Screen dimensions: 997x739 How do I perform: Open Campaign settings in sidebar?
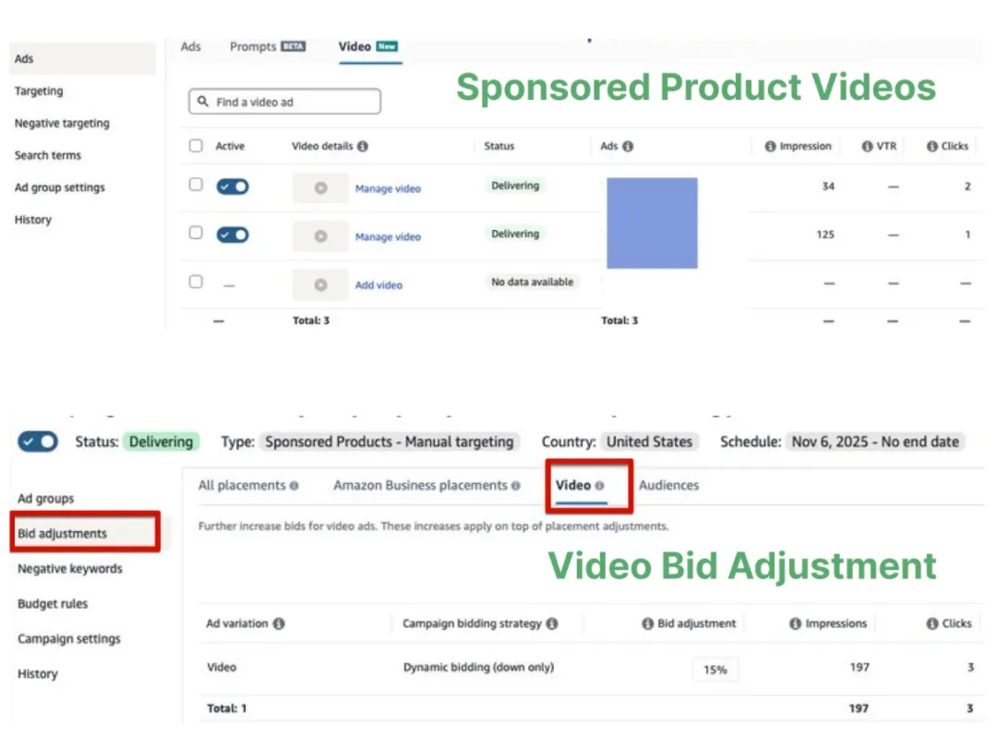click(x=68, y=638)
